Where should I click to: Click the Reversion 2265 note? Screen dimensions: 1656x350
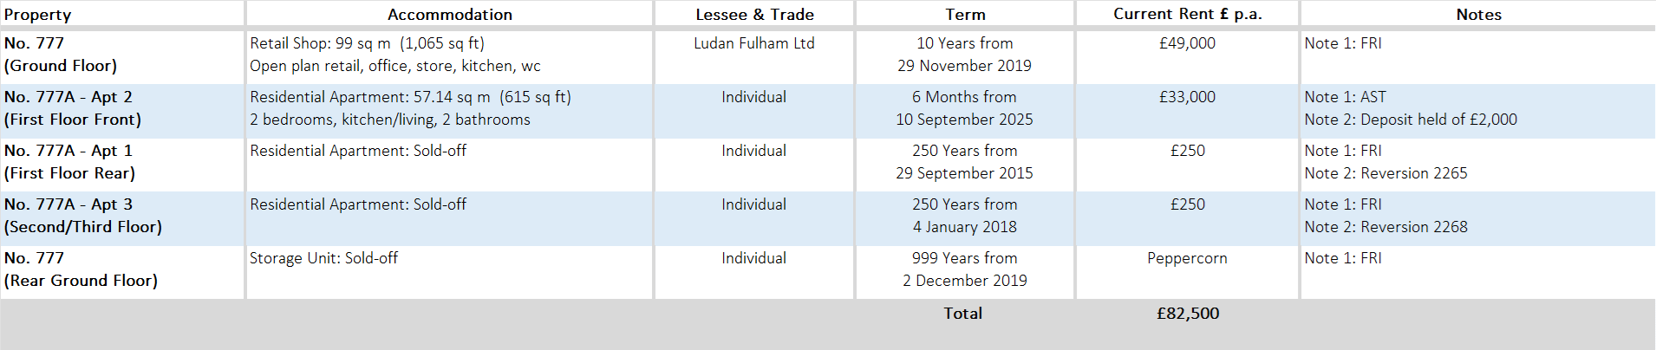click(x=1385, y=173)
